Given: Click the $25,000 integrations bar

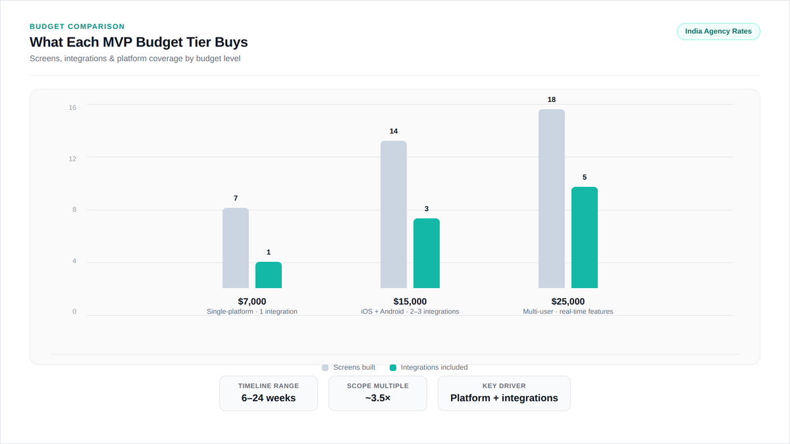Looking at the screenshot, I should click(x=585, y=237).
